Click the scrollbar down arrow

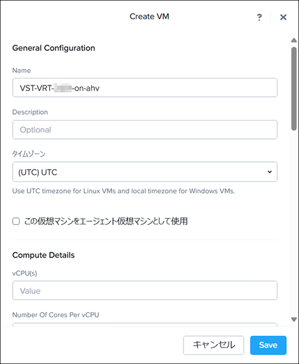[294, 319]
